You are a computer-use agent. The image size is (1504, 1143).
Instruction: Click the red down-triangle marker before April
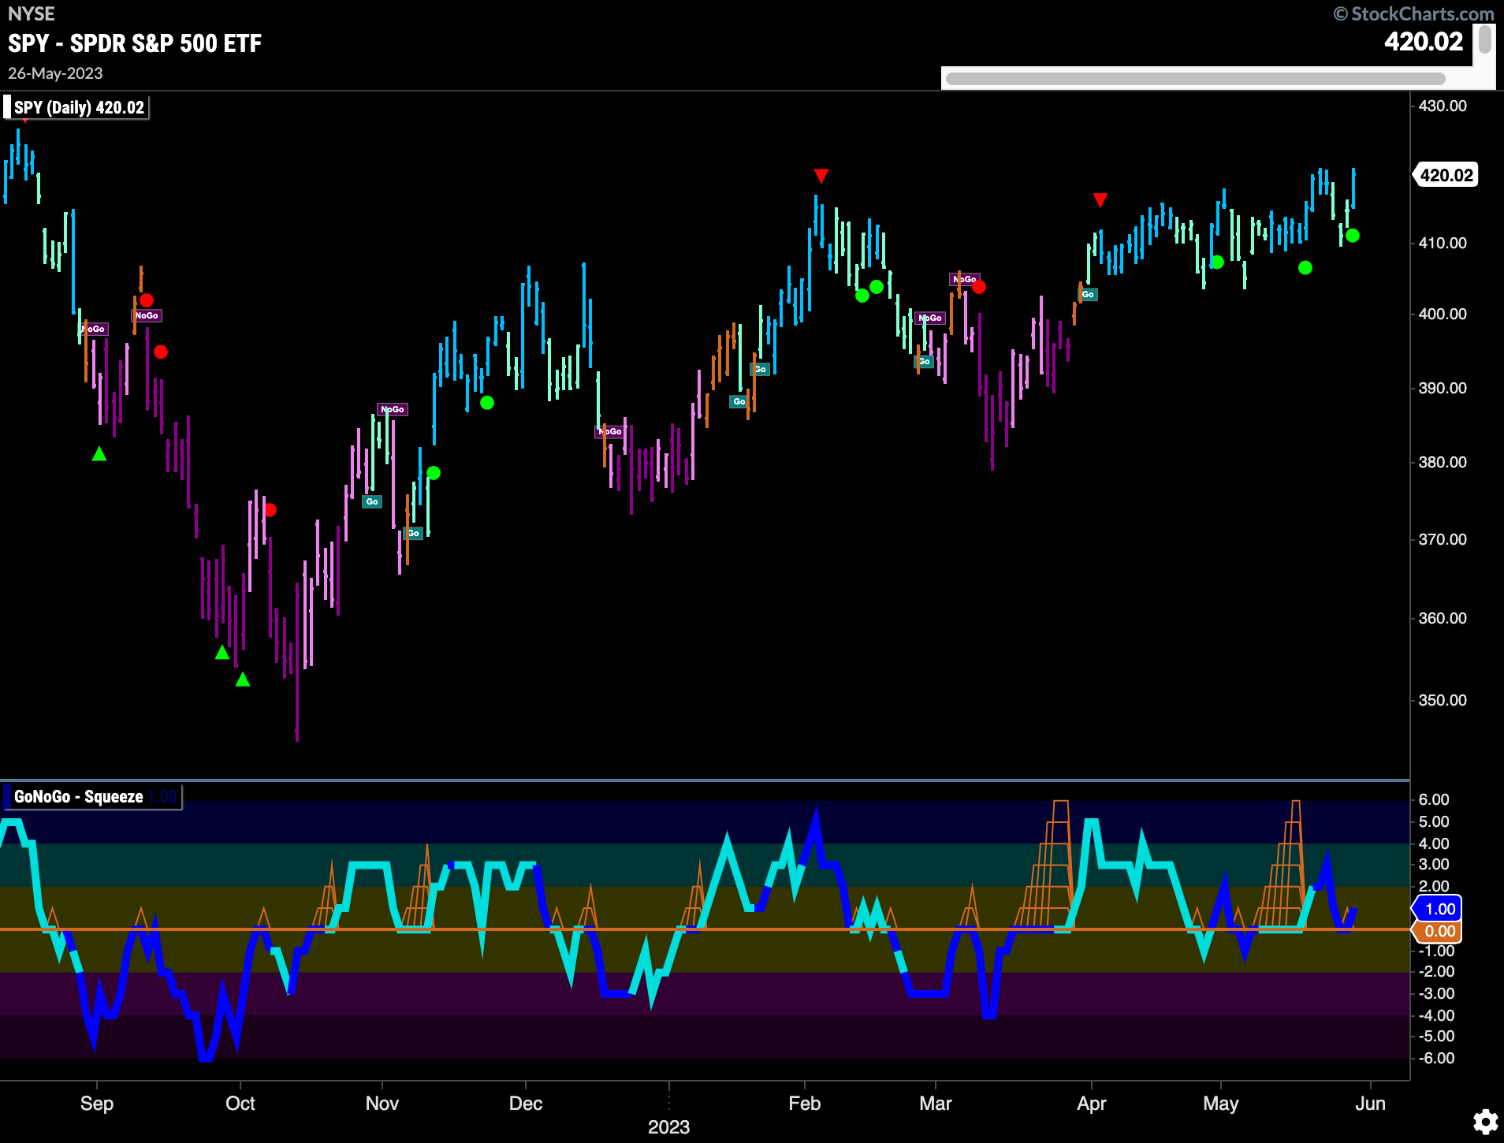coord(1100,200)
